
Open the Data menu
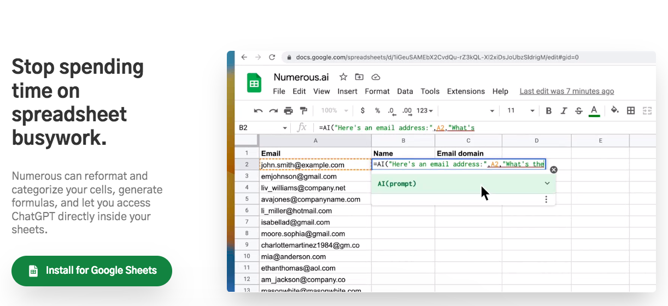pyautogui.click(x=405, y=91)
